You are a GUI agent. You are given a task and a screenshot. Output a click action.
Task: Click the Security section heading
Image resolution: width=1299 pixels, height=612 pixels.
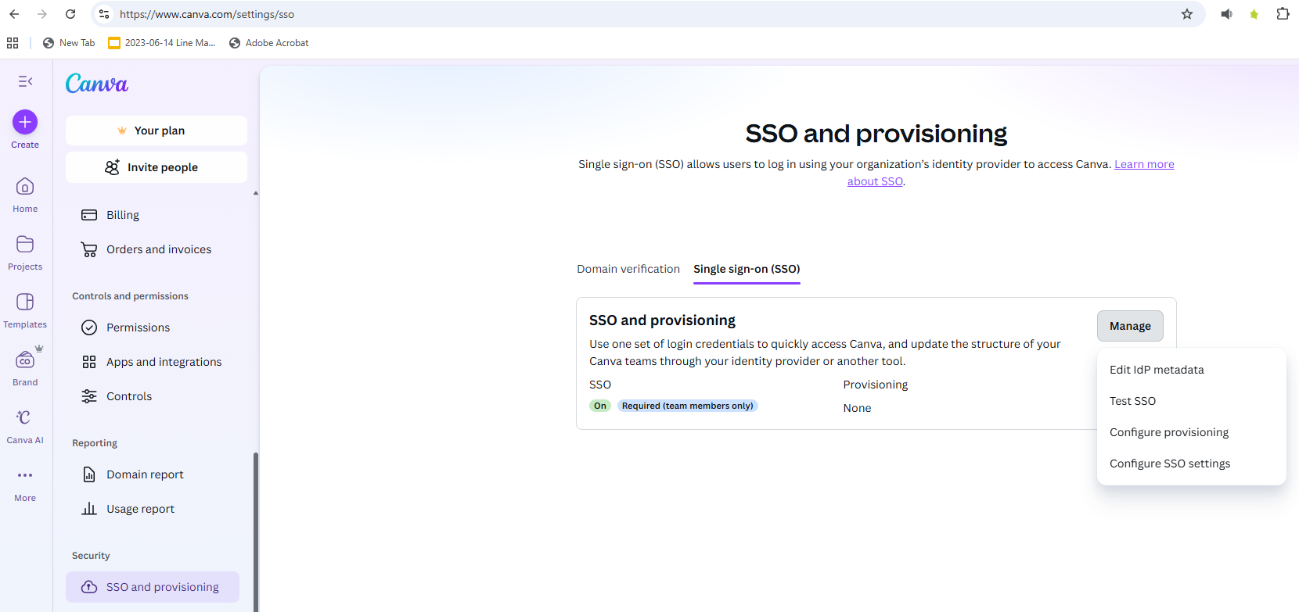(91, 556)
